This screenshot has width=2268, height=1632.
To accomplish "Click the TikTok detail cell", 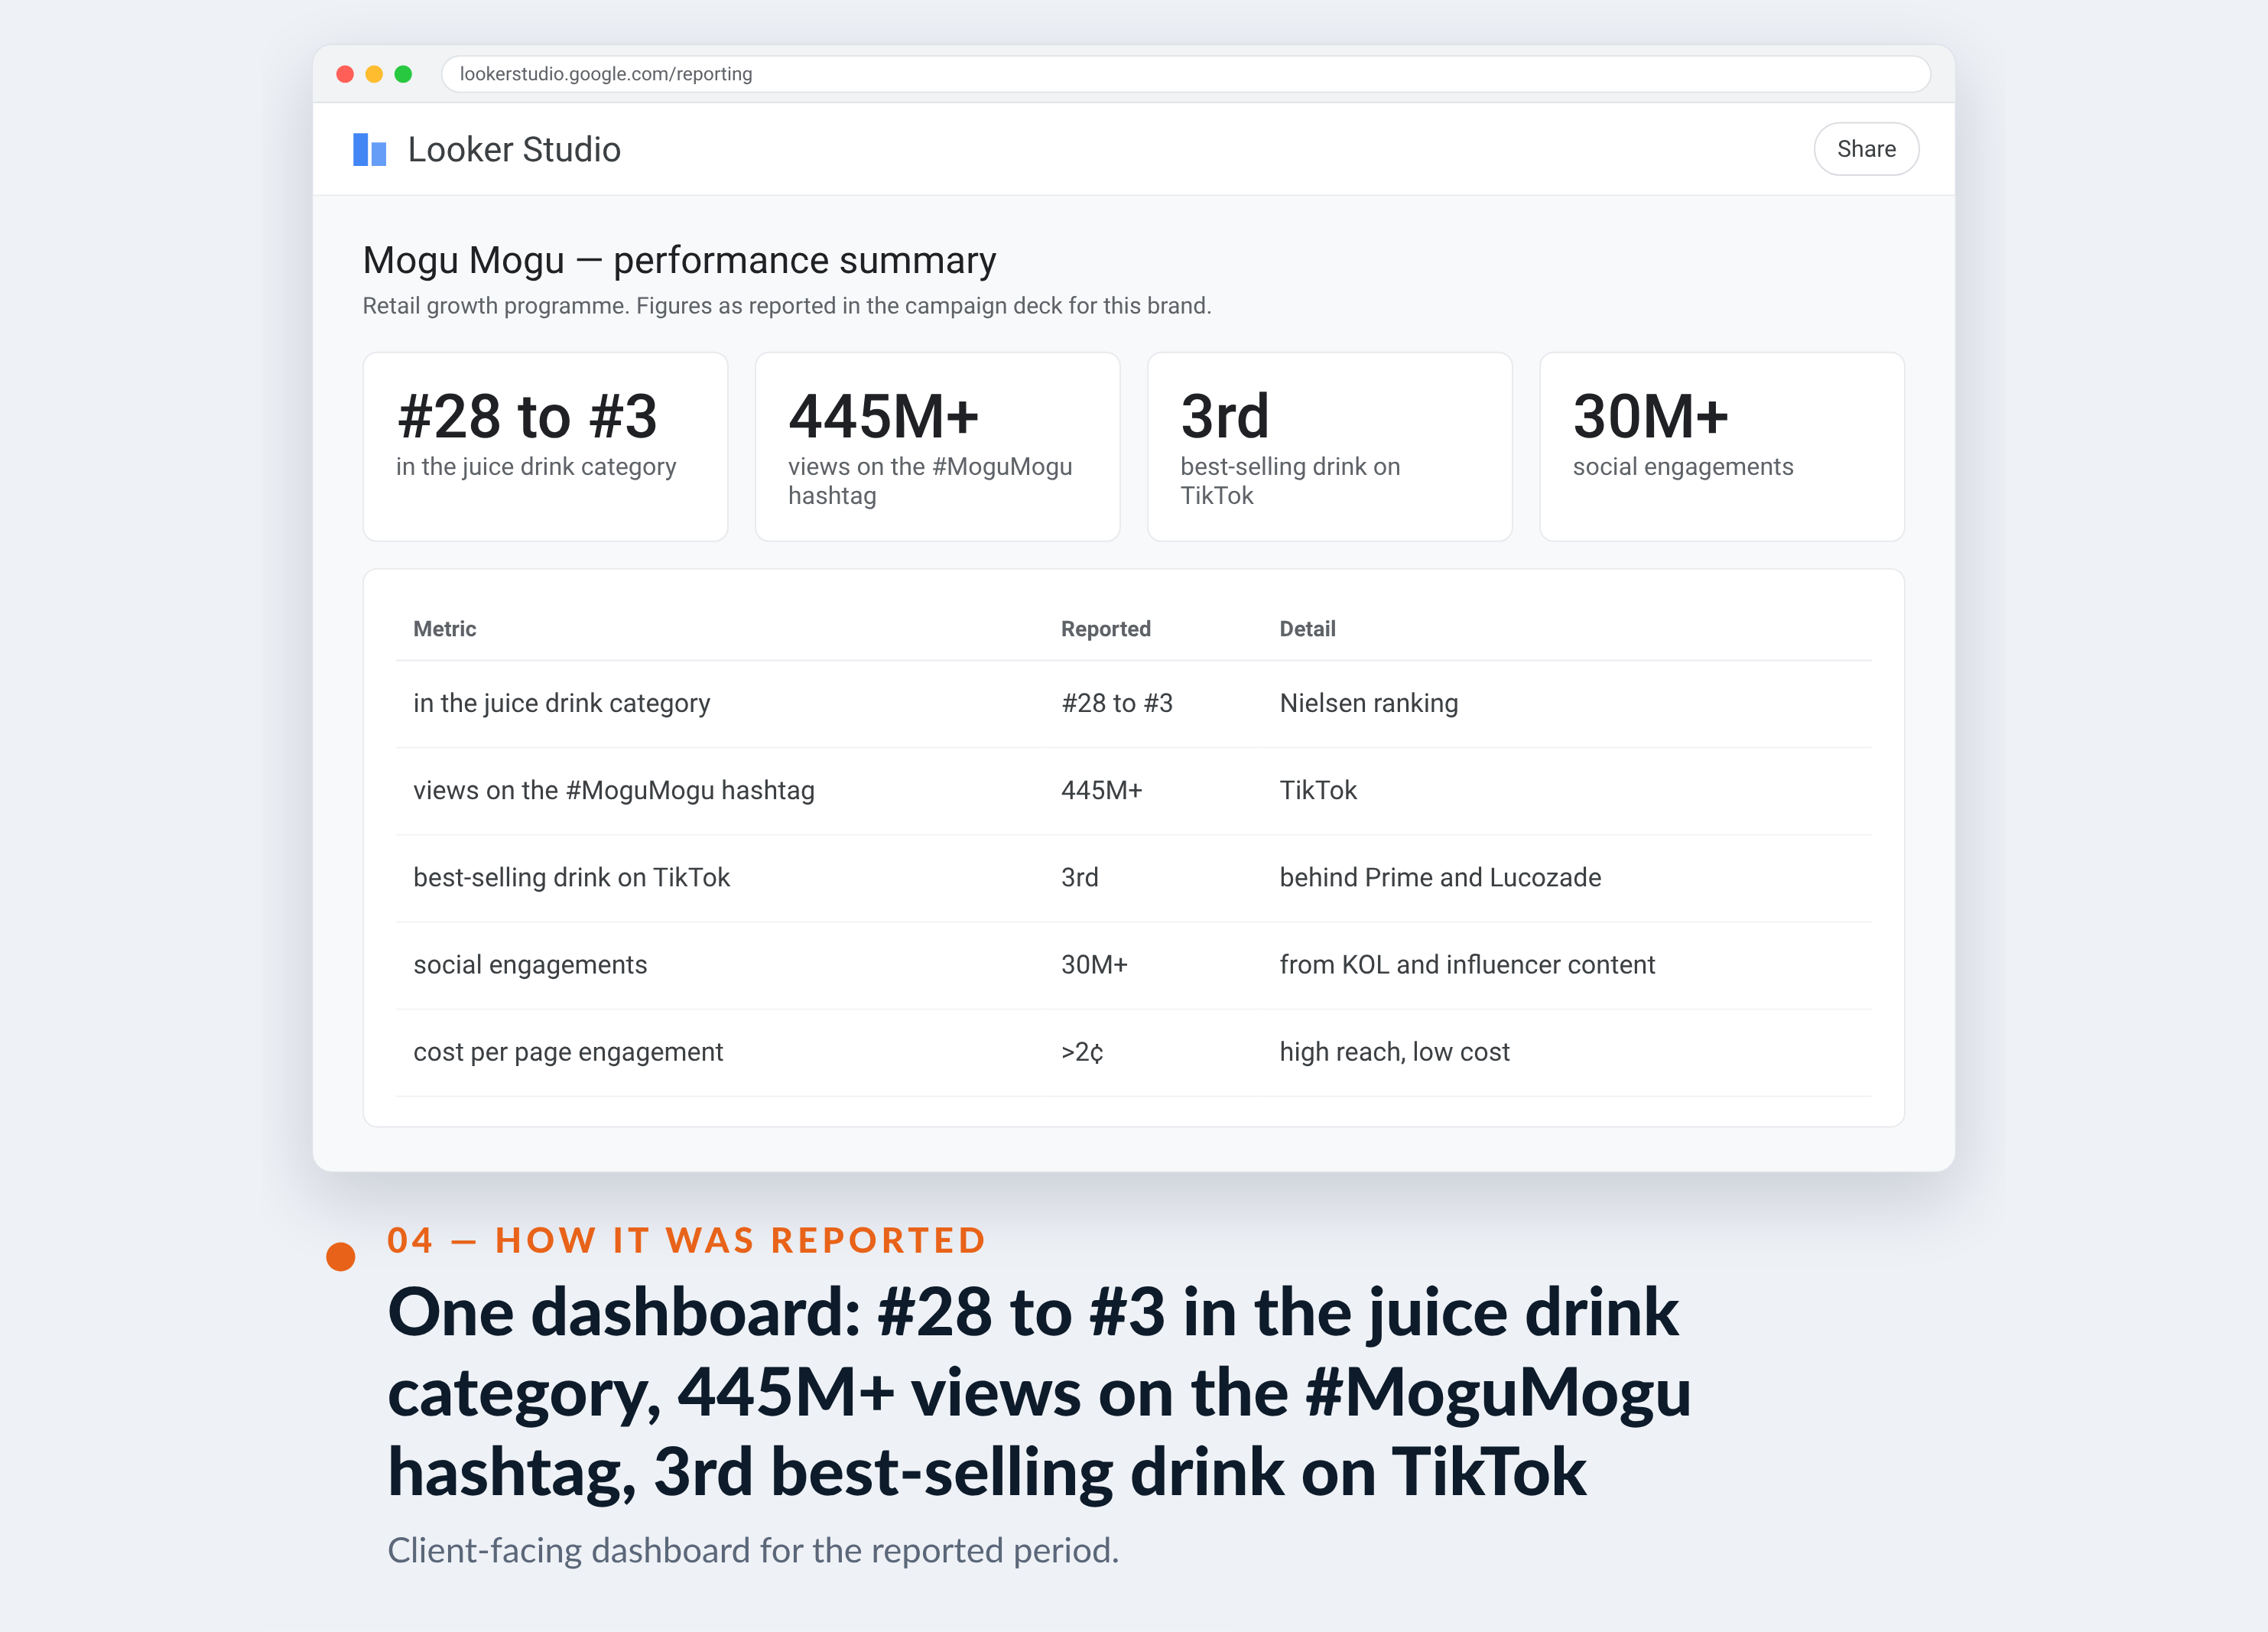I will click(x=1318, y=791).
